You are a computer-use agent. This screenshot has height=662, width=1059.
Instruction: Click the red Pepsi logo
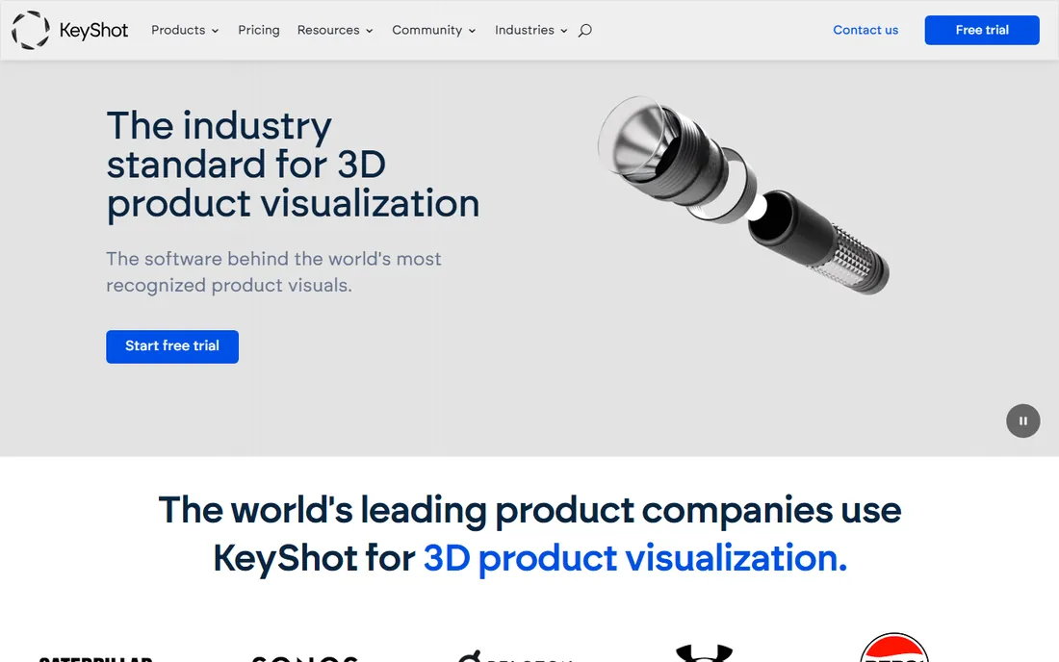(894, 648)
